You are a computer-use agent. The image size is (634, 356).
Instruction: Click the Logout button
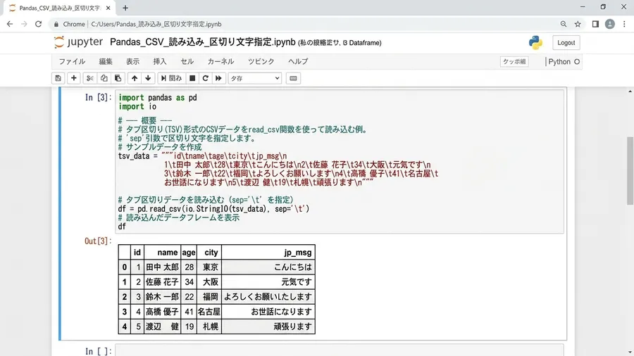click(x=566, y=42)
